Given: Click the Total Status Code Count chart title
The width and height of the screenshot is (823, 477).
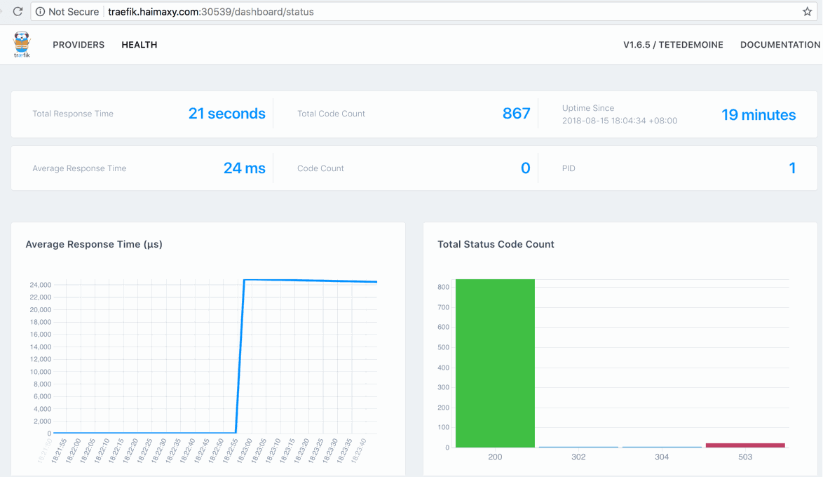Looking at the screenshot, I should [x=496, y=244].
